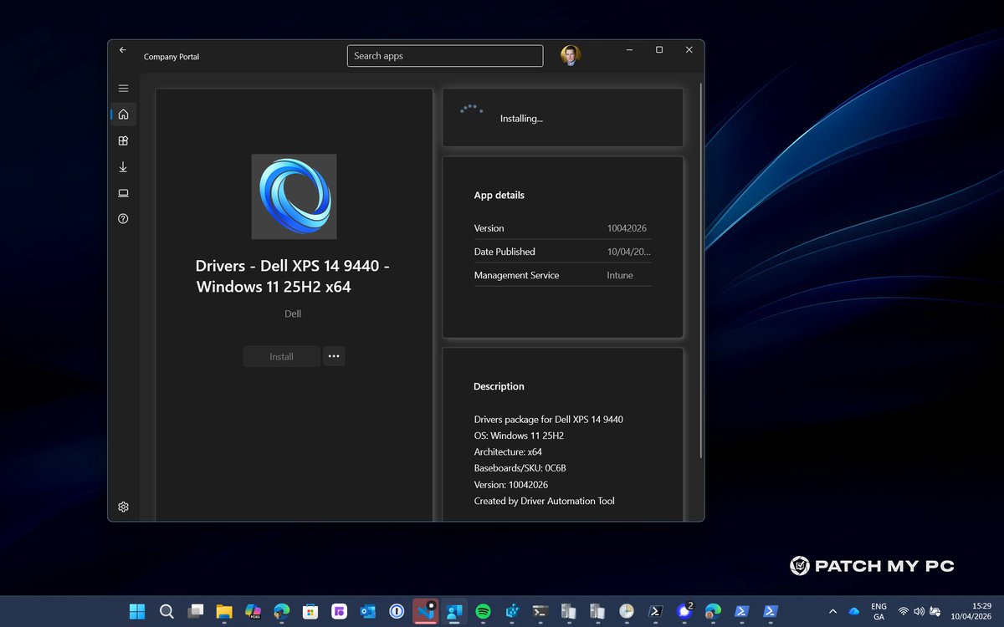Viewport: 1004px width, 627px height.
Task: Minimize the Company Portal window
Action: click(630, 50)
